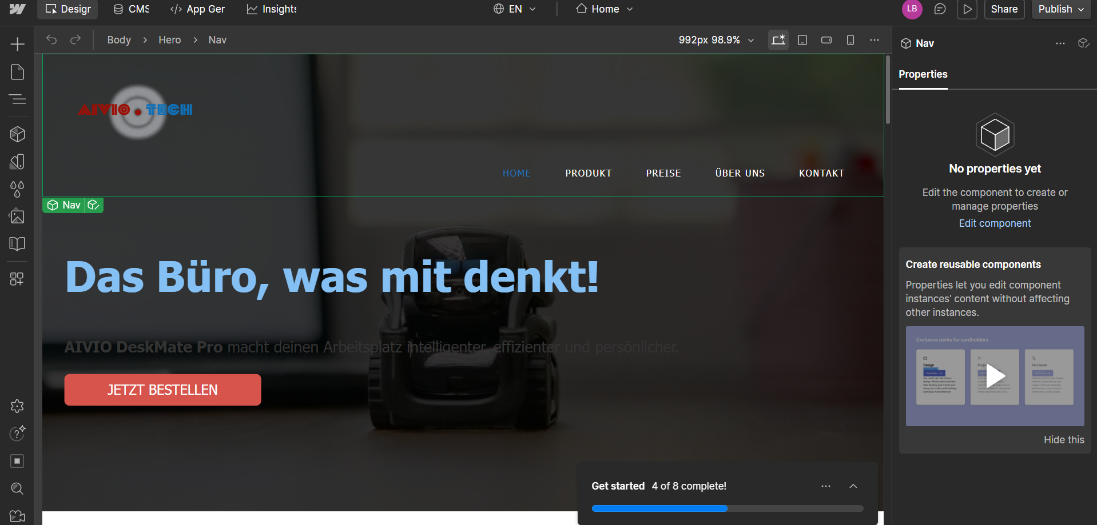Image resolution: width=1097 pixels, height=525 pixels.
Task: Open the Apps grid icon
Action: 17,279
